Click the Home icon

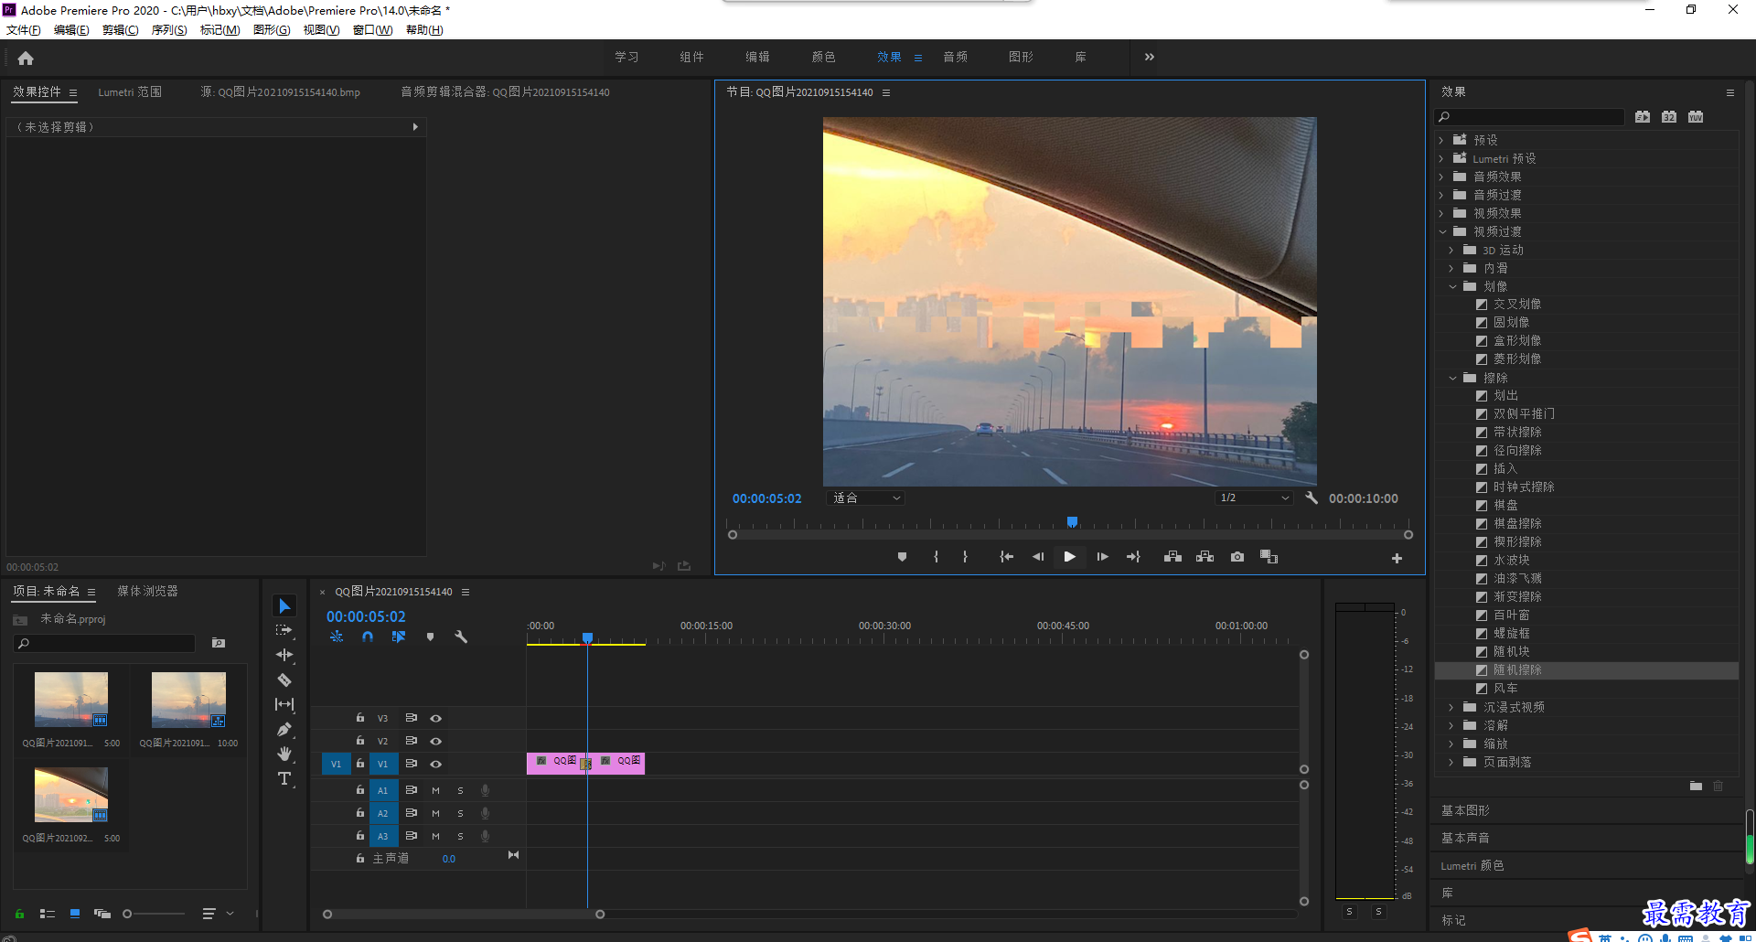pos(26,58)
